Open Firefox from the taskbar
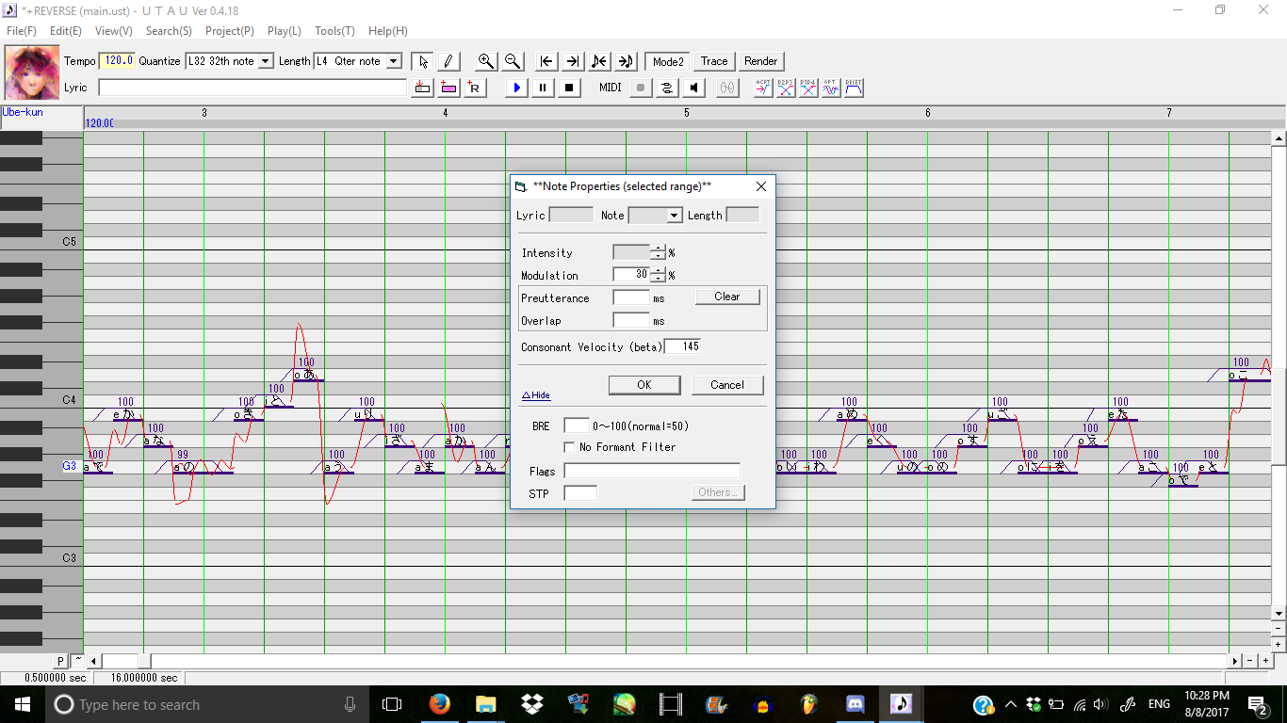 pyautogui.click(x=439, y=703)
